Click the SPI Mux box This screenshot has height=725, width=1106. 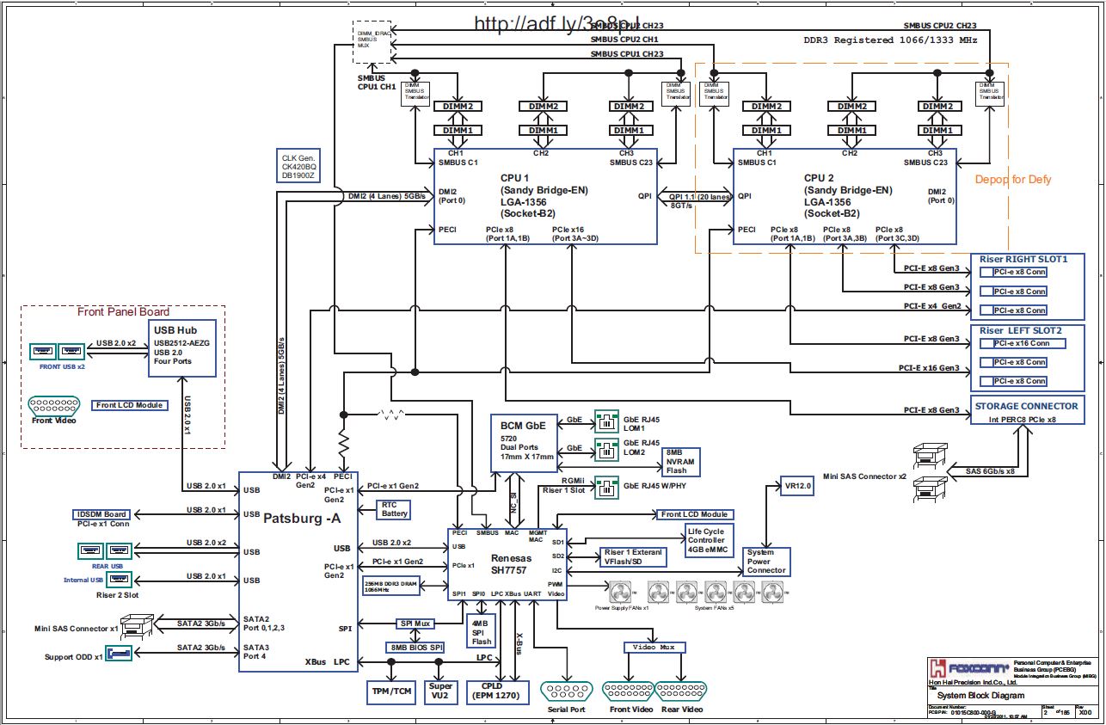pyautogui.click(x=416, y=623)
